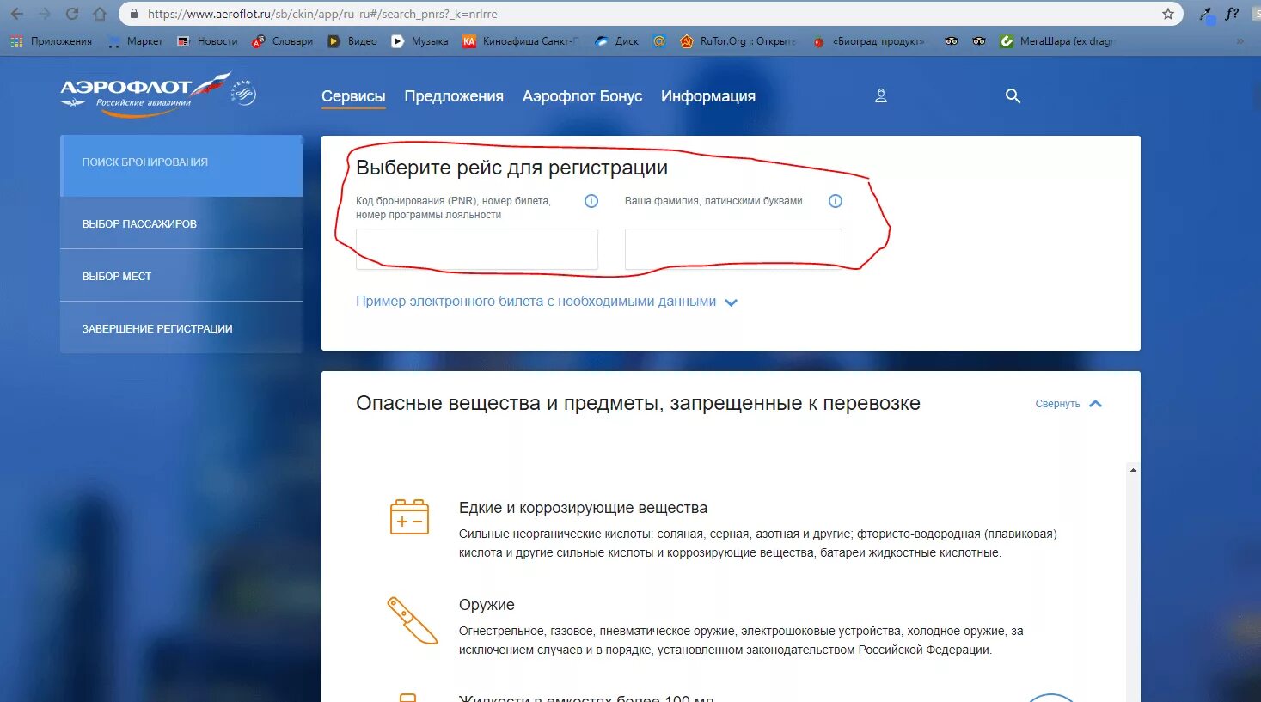
Task: Open the Новости bookmark
Action: click(x=207, y=41)
